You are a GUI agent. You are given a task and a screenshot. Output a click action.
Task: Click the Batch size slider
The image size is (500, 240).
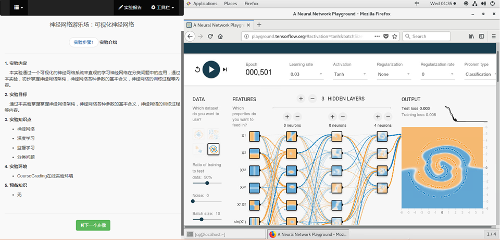pyautogui.click(x=207, y=219)
